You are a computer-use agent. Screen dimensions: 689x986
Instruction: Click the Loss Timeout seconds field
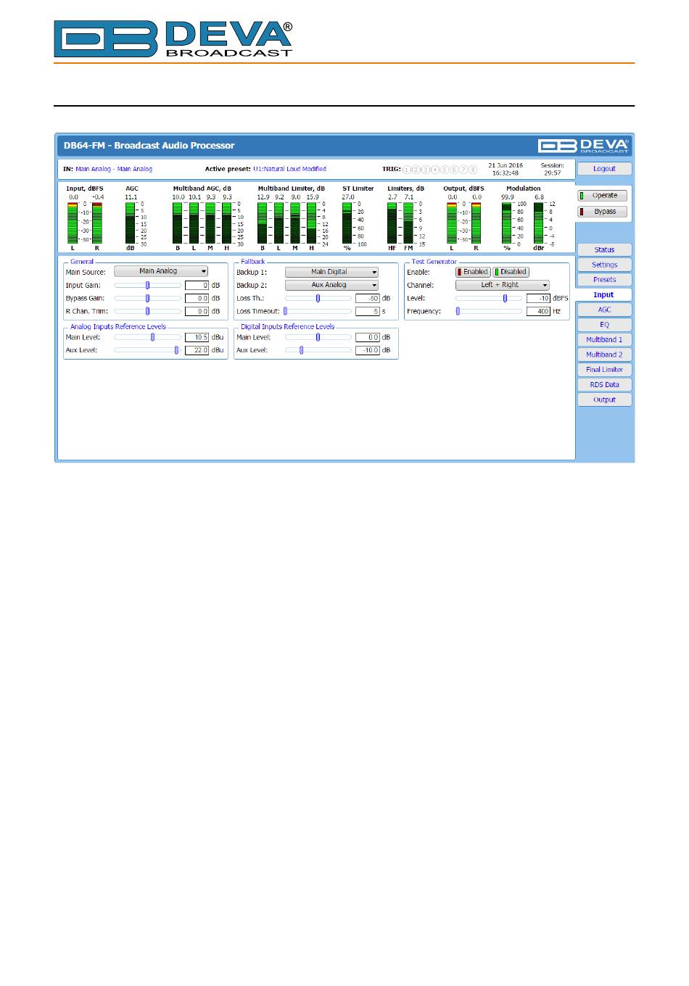pos(368,312)
